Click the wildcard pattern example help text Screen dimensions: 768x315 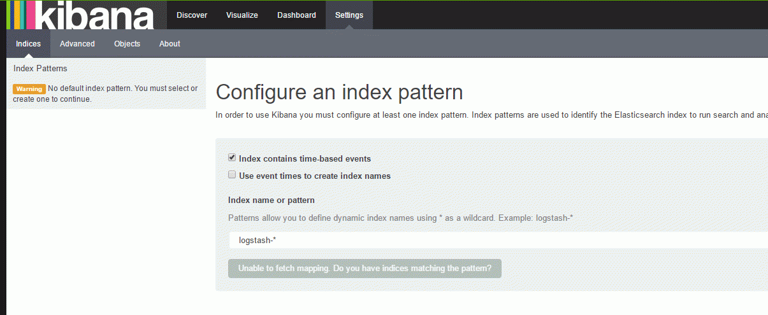[x=400, y=218]
